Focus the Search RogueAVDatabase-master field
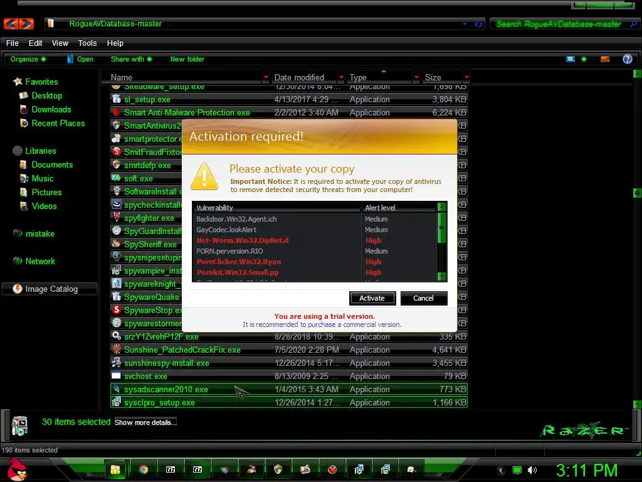This screenshot has height=482, width=642. tap(559, 24)
